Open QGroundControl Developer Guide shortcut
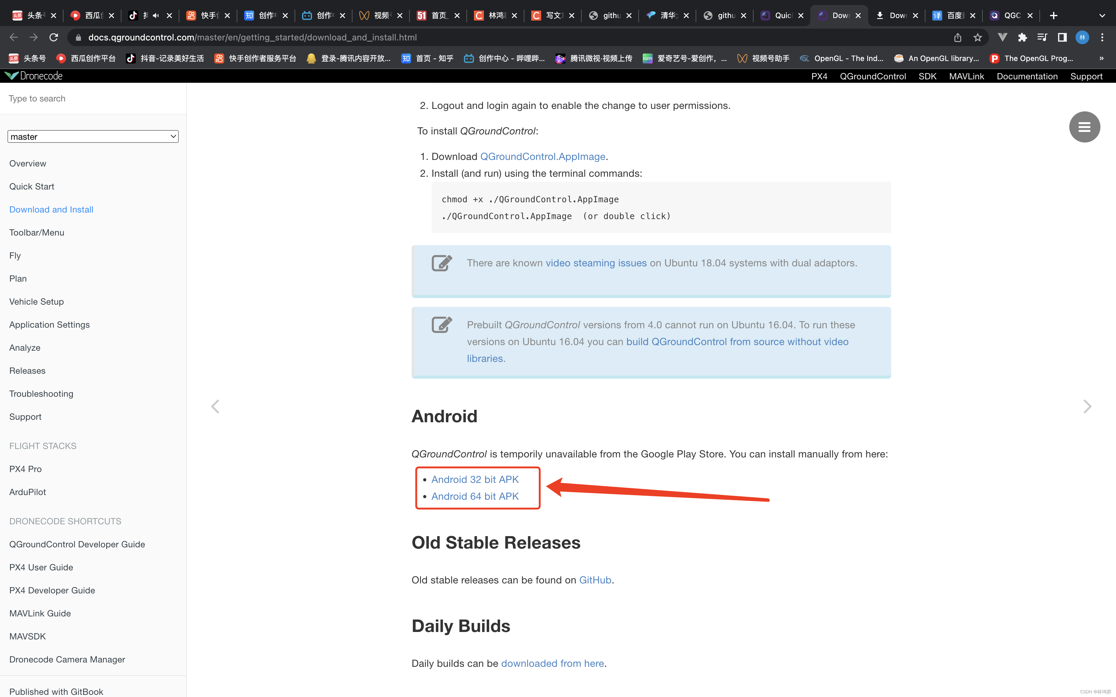The image size is (1116, 697). tap(77, 545)
